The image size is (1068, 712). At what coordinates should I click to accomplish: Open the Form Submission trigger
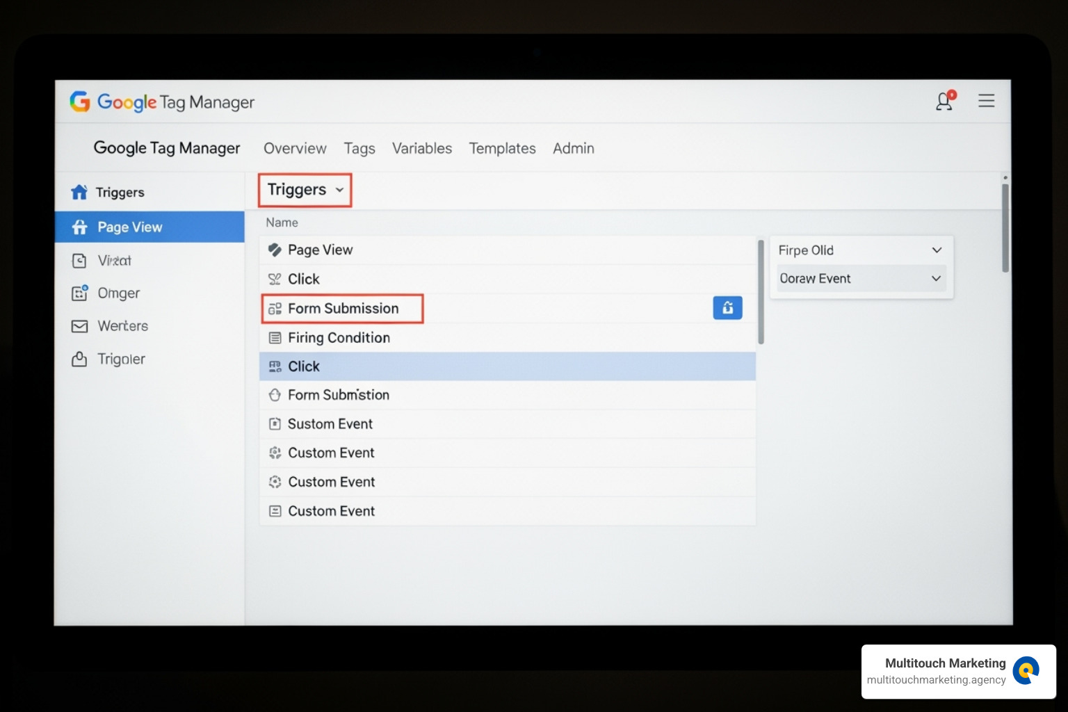(343, 309)
